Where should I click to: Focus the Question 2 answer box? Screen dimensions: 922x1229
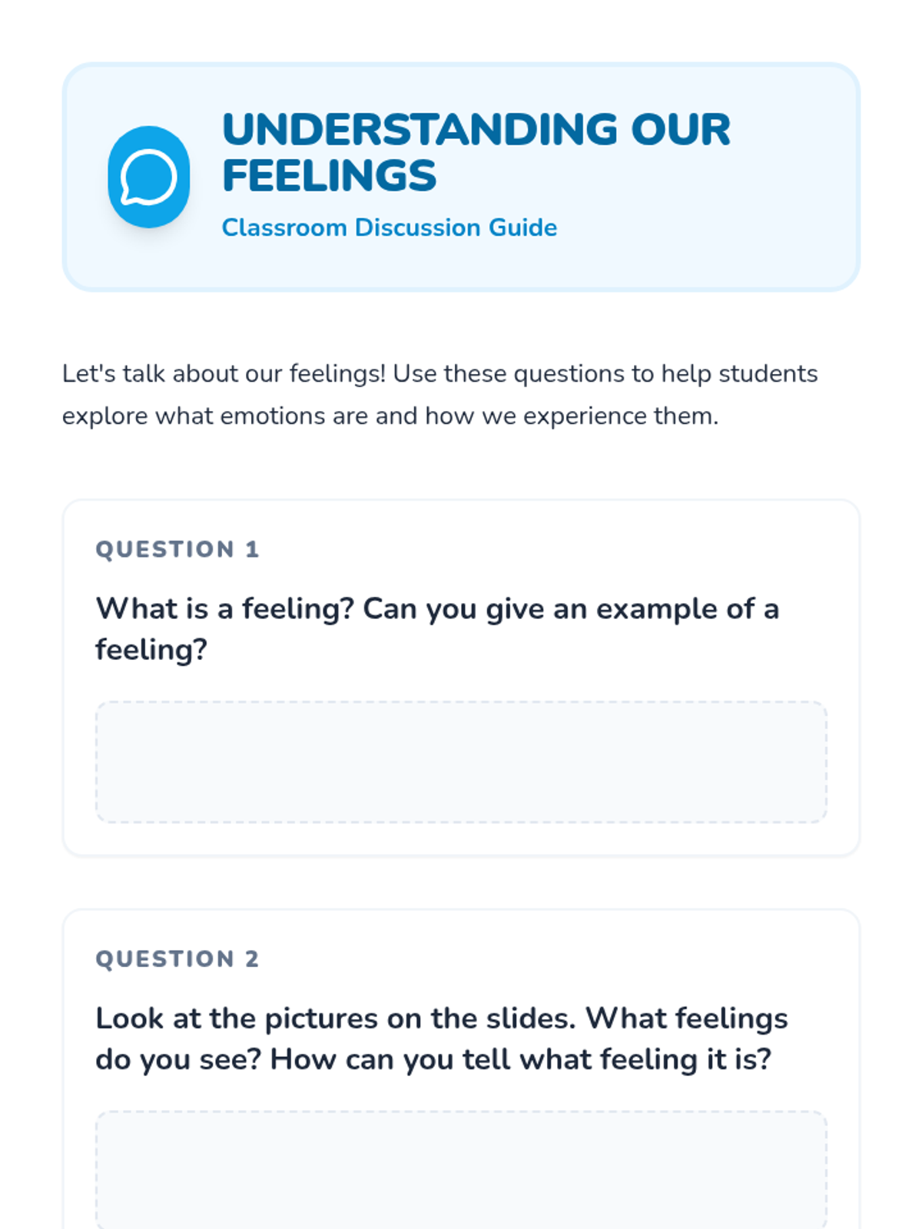pyautogui.click(x=461, y=1169)
